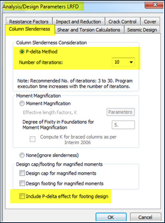Click the Degree of Fixity input field
165x223 pixels.
[123, 125]
